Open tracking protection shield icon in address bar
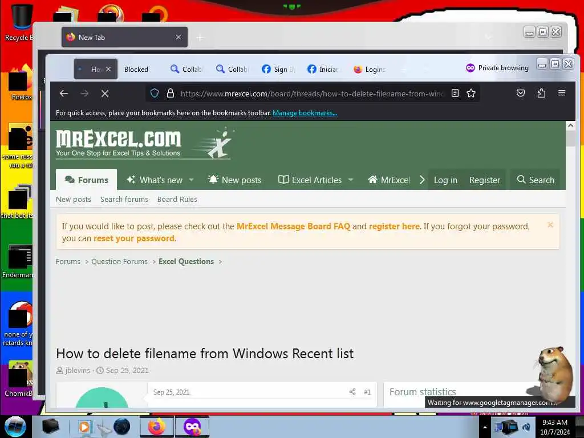 click(155, 93)
